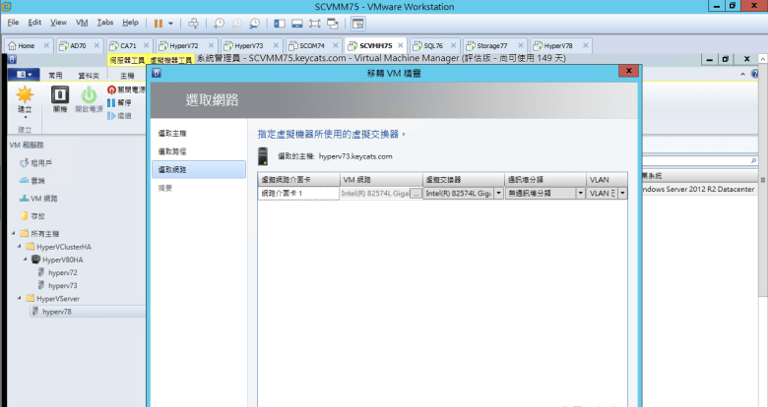Screen dimensions: 768x407
Task: Click the VM 網路 browse (...) button
Action: tap(416, 194)
